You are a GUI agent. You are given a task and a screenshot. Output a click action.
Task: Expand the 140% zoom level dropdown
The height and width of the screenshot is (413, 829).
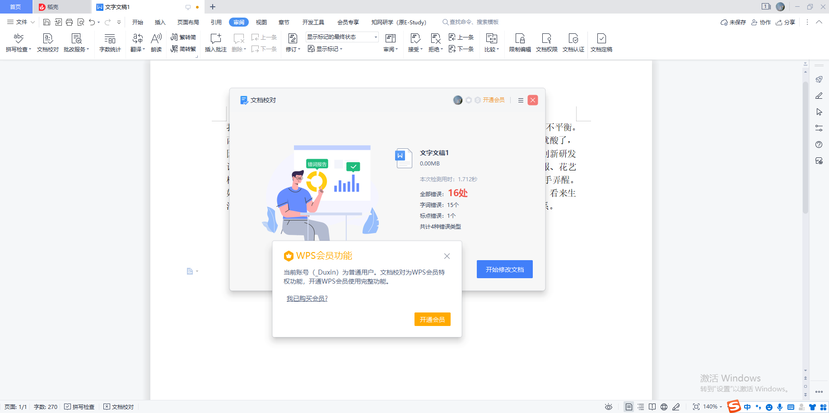point(721,407)
